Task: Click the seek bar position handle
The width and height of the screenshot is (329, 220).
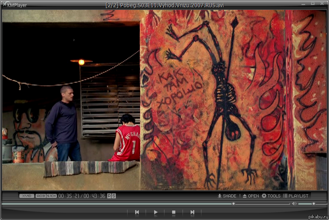Action: point(233,204)
